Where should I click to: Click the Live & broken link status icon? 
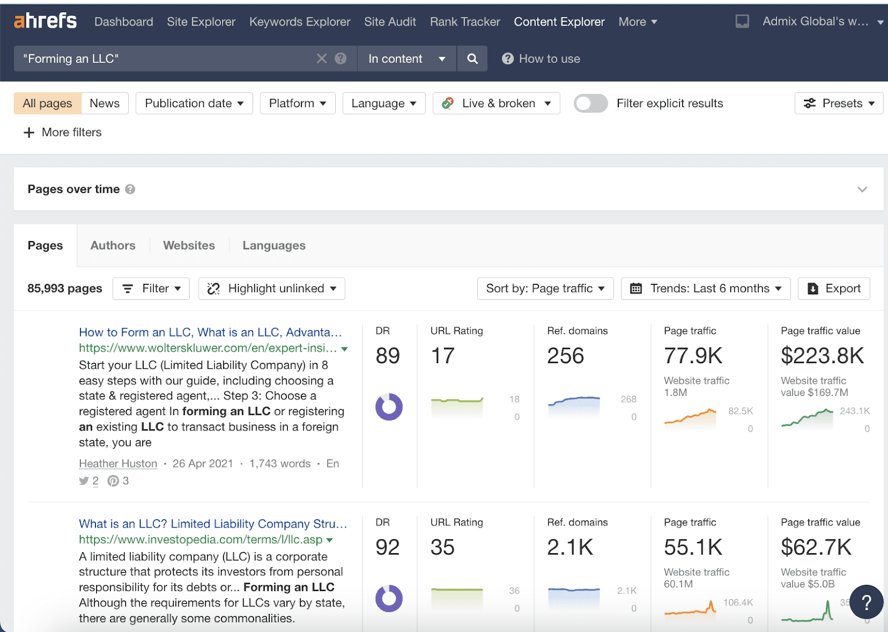click(448, 103)
